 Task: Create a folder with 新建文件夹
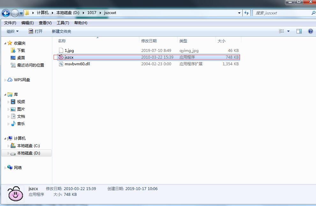62,32
